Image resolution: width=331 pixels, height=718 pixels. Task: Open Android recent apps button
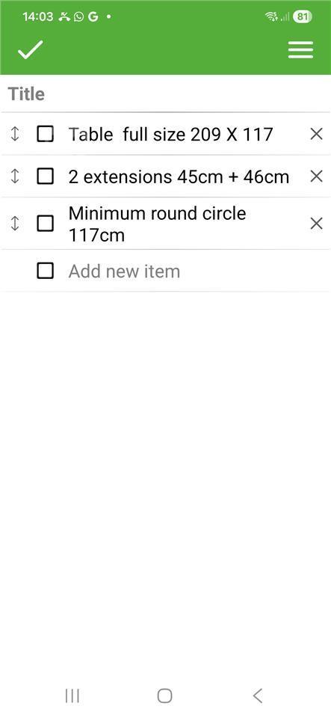(72, 696)
